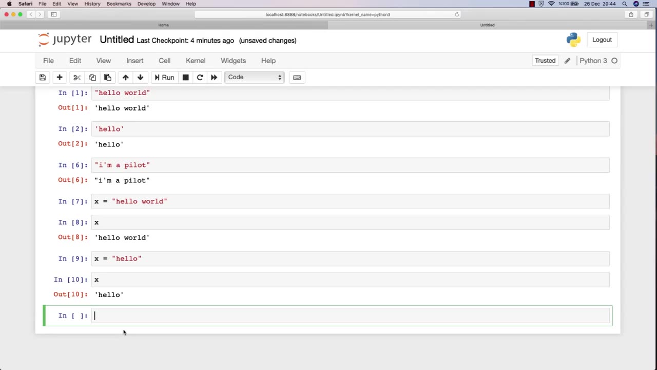Open the Safari share icon

631,14
